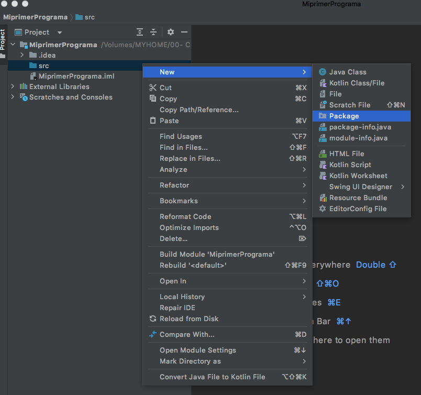Select Optimize Imports
421x395 pixels.
(227, 227)
